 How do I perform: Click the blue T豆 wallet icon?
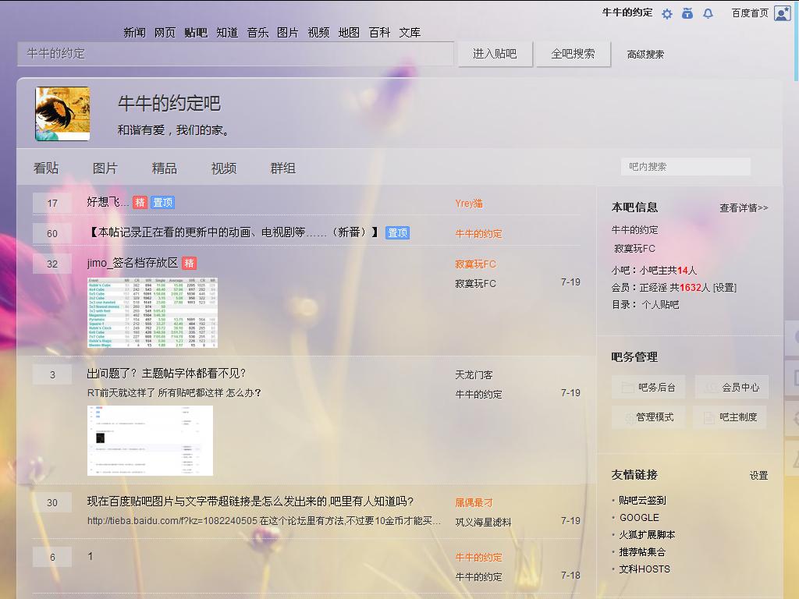[687, 14]
